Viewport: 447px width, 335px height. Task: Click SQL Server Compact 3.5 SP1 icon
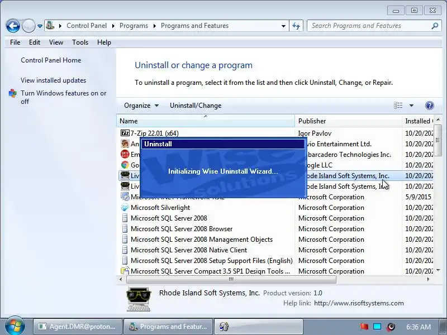(x=125, y=271)
